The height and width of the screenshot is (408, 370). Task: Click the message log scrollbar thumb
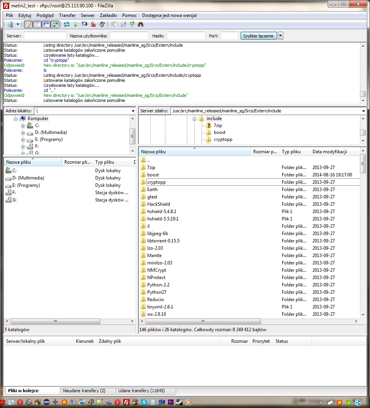coord(363,94)
